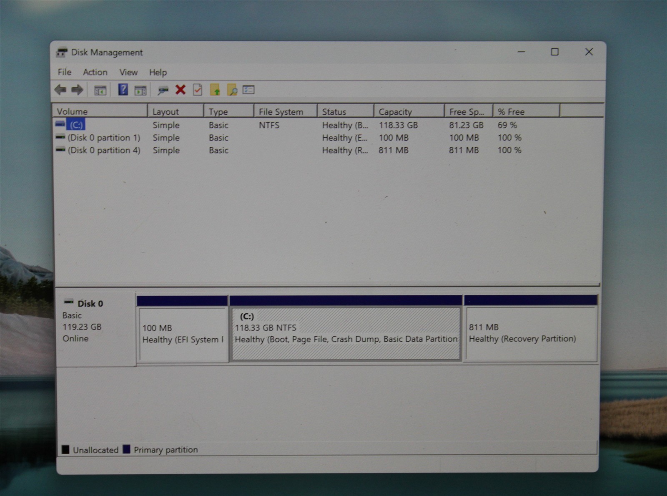Open the Action menu
The image size is (667, 496).
coord(95,72)
